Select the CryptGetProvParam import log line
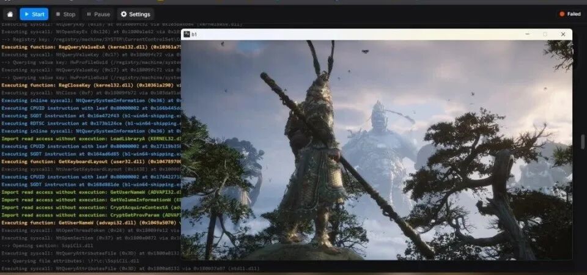 91,215
